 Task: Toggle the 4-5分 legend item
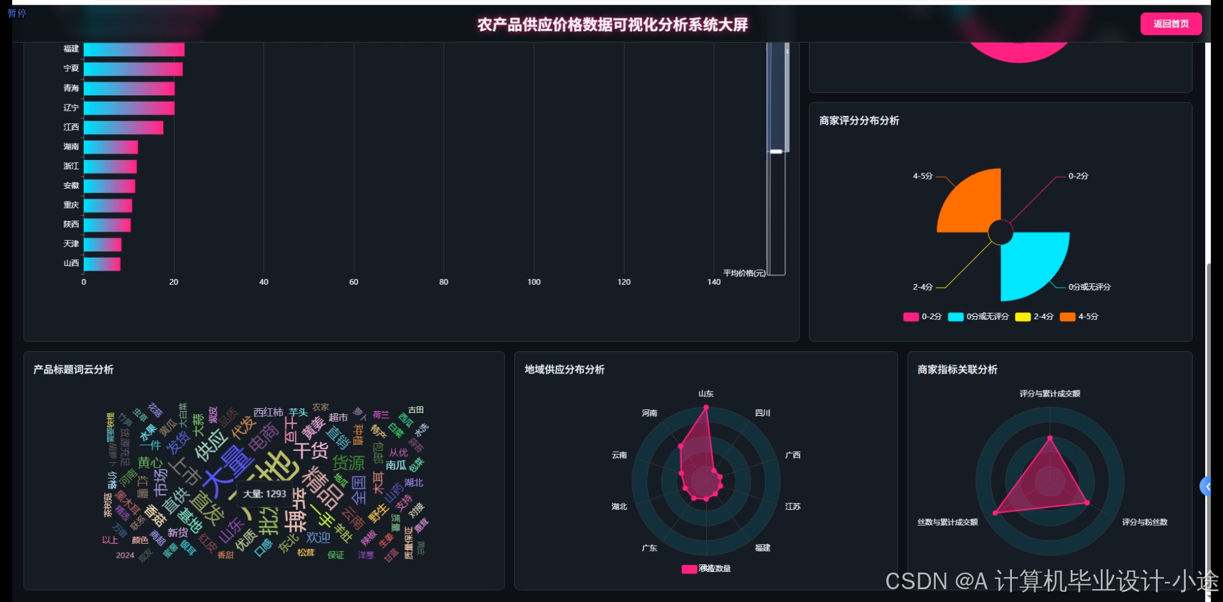[1079, 317]
